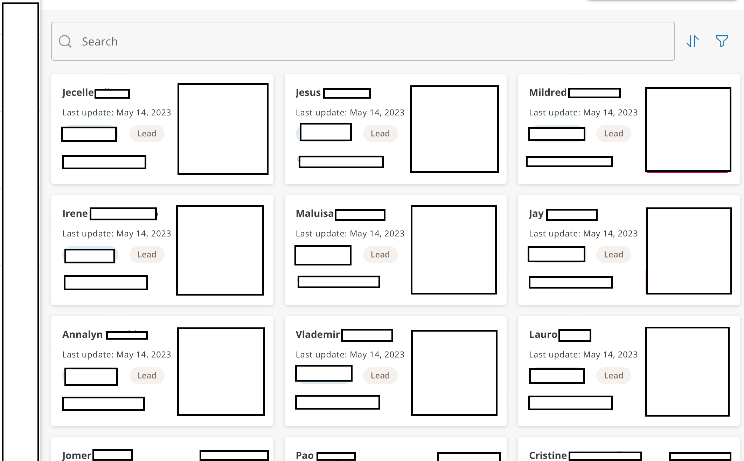Screen dimensions: 744x461
Task: Open Mildred's contact name link
Action: (548, 92)
